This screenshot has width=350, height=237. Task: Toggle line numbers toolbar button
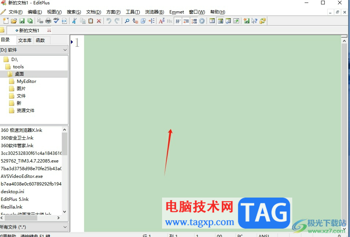pyautogui.click(x=194, y=21)
